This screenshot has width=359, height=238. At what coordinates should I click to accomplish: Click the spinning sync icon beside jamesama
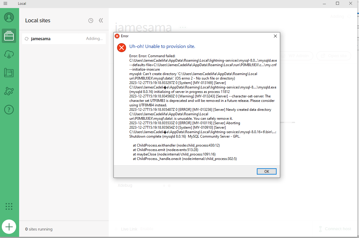pos(27,39)
